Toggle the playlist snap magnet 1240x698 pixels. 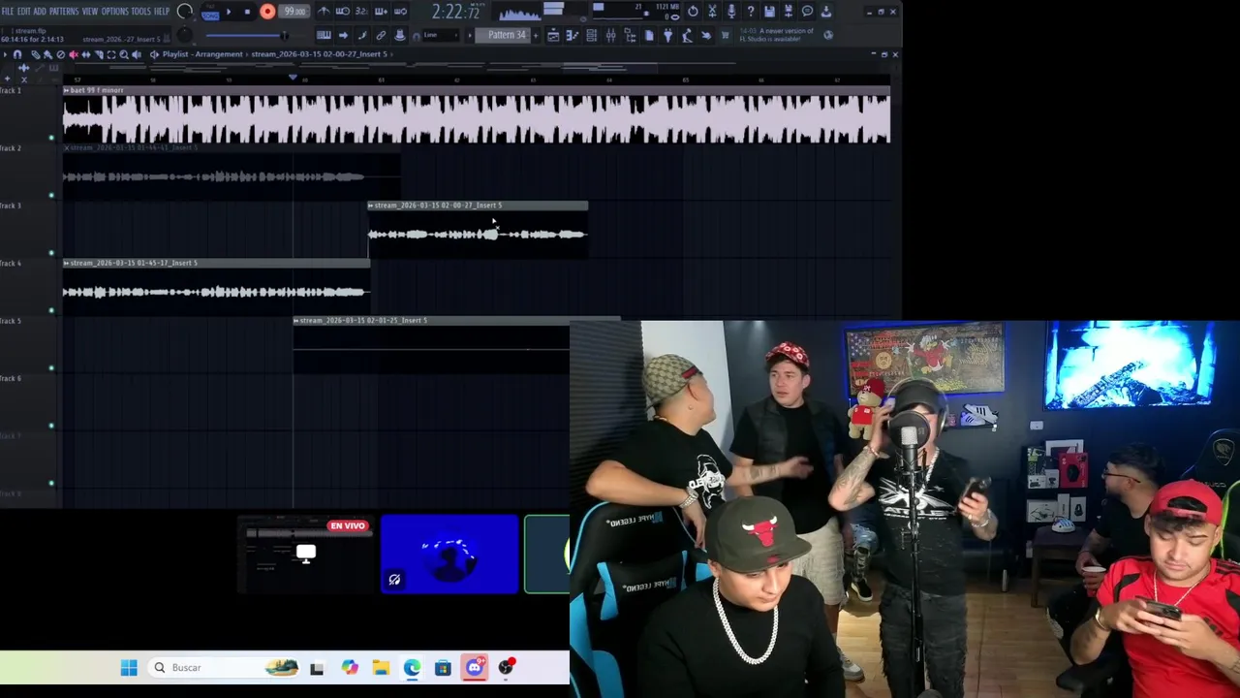[x=17, y=54]
